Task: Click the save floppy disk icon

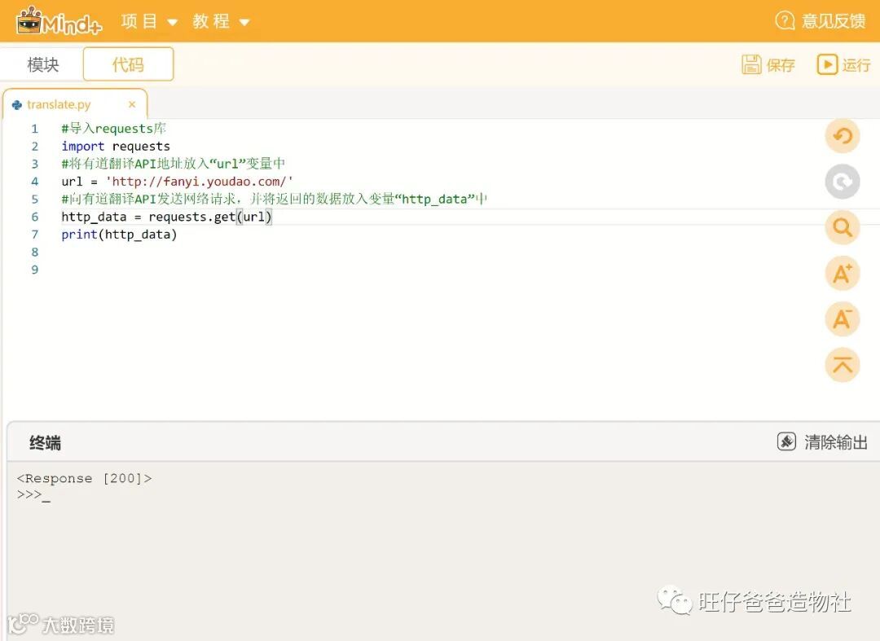Action: (751, 64)
